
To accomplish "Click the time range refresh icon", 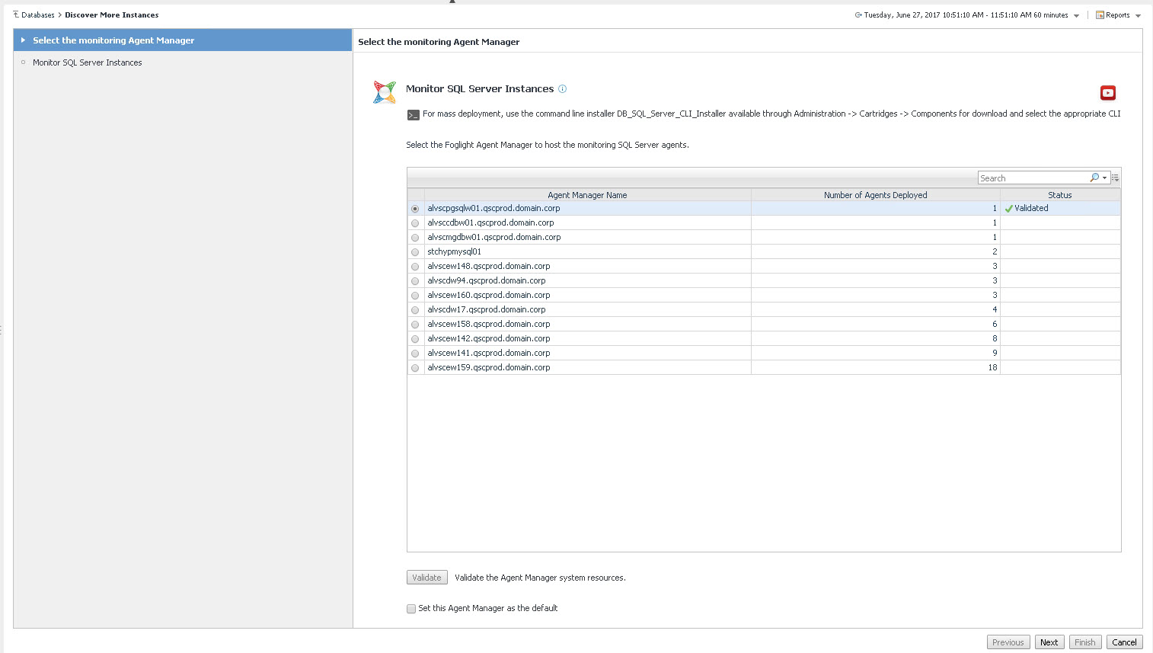I will 858,15.
